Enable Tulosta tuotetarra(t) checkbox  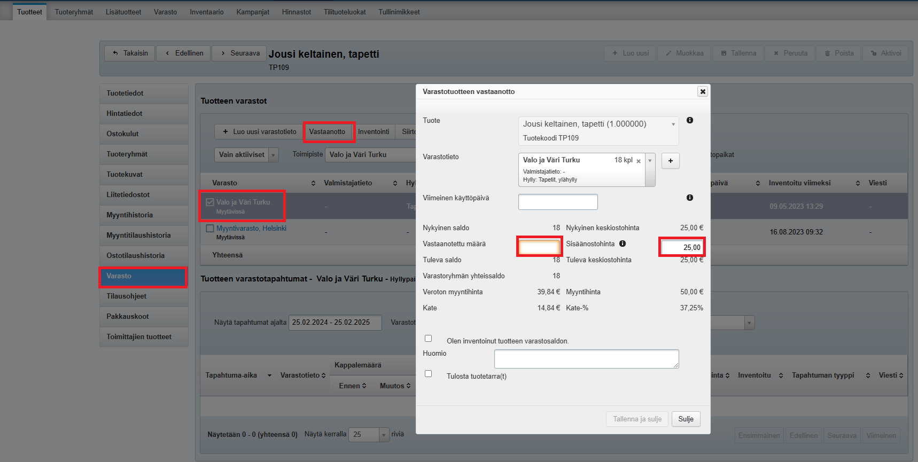[x=428, y=374]
